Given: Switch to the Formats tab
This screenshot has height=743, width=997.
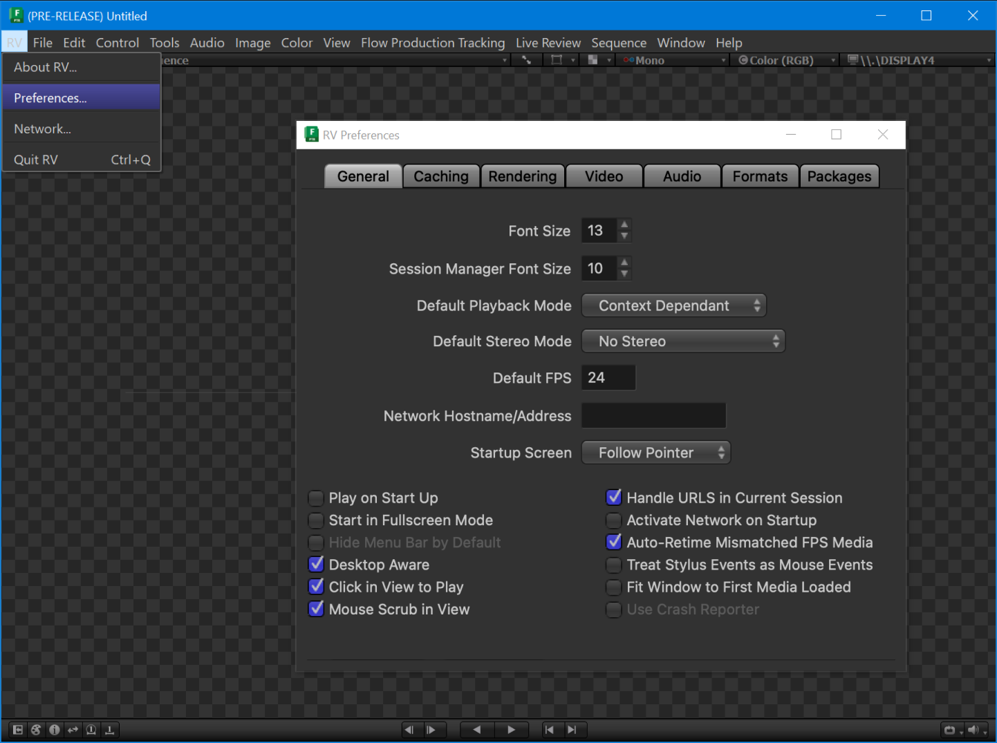Looking at the screenshot, I should (761, 176).
